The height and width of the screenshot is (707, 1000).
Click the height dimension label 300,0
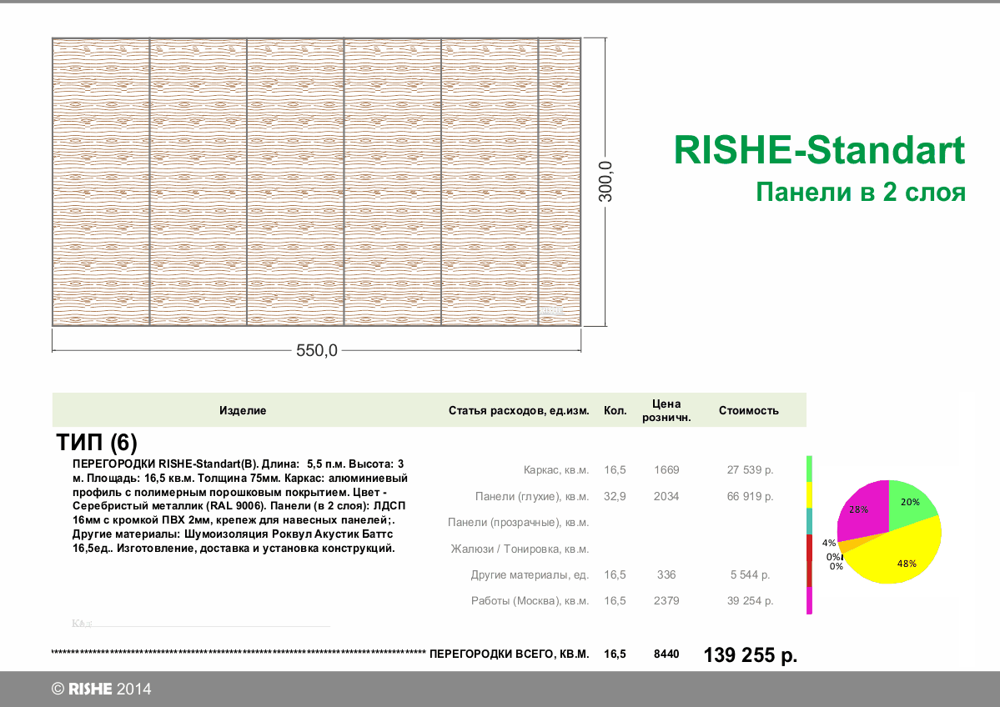click(606, 182)
